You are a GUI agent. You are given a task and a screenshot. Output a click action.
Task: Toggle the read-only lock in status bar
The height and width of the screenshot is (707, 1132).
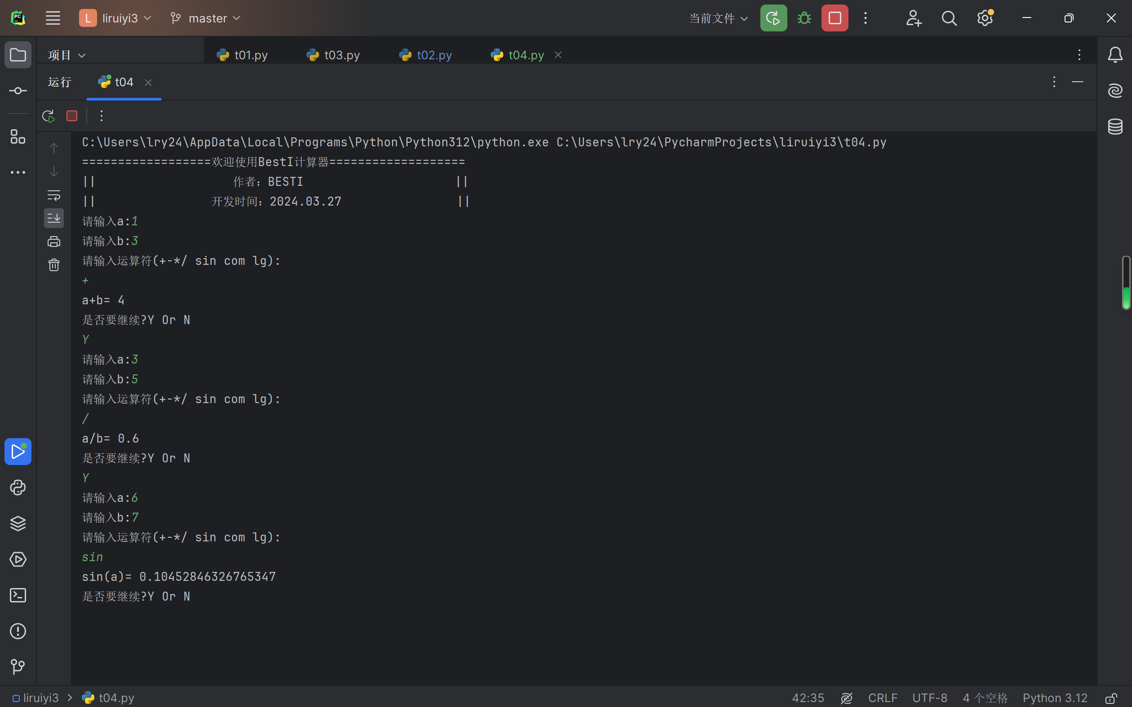click(x=1111, y=698)
